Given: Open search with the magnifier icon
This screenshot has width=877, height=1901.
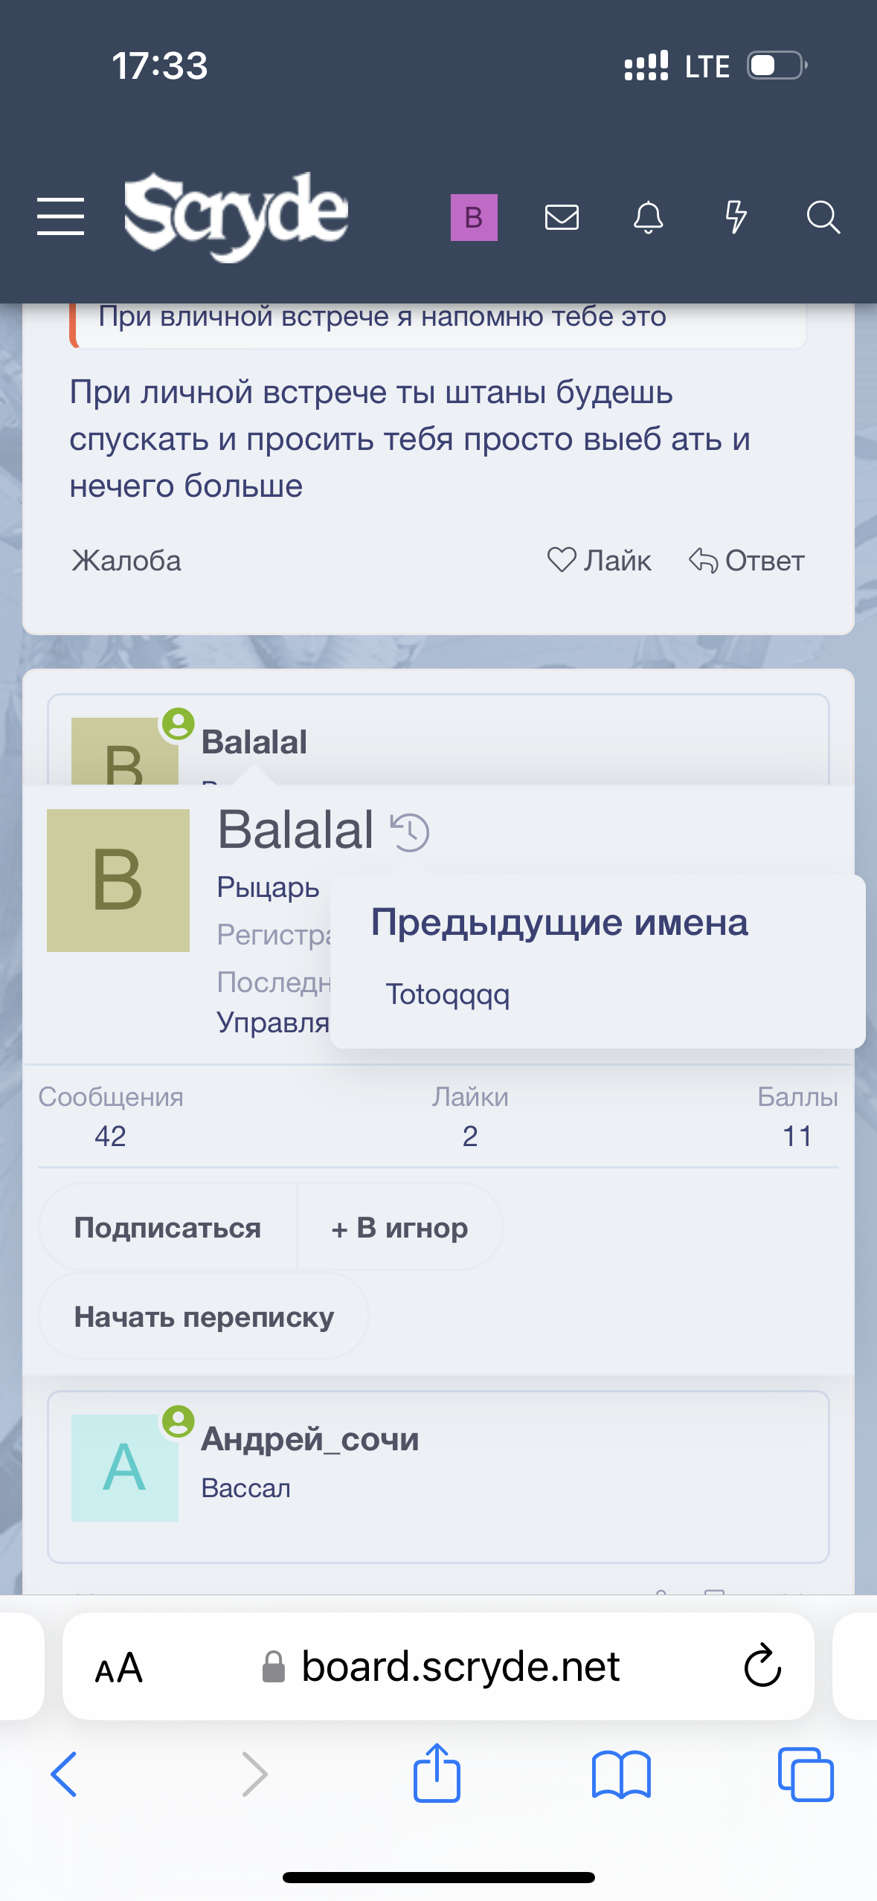Looking at the screenshot, I should click(823, 217).
